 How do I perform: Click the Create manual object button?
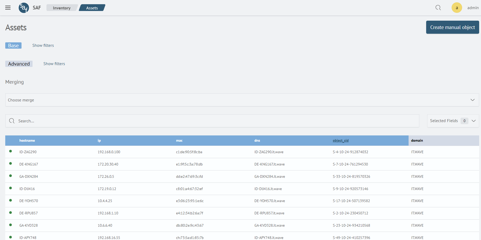[x=452, y=27]
